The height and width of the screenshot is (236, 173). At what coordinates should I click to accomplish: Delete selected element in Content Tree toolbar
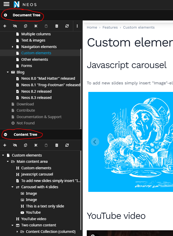[57, 145]
